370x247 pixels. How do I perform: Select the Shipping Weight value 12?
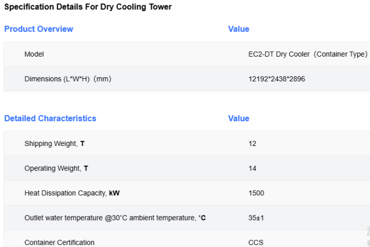click(252, 144)
